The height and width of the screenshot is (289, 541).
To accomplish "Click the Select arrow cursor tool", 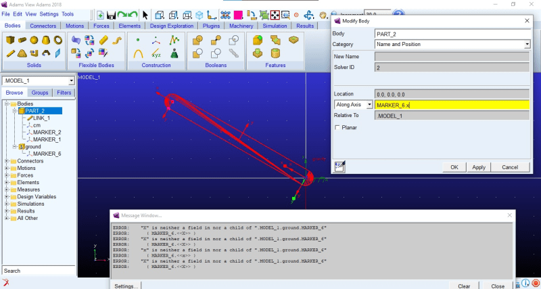I will (x=145, y=15).
